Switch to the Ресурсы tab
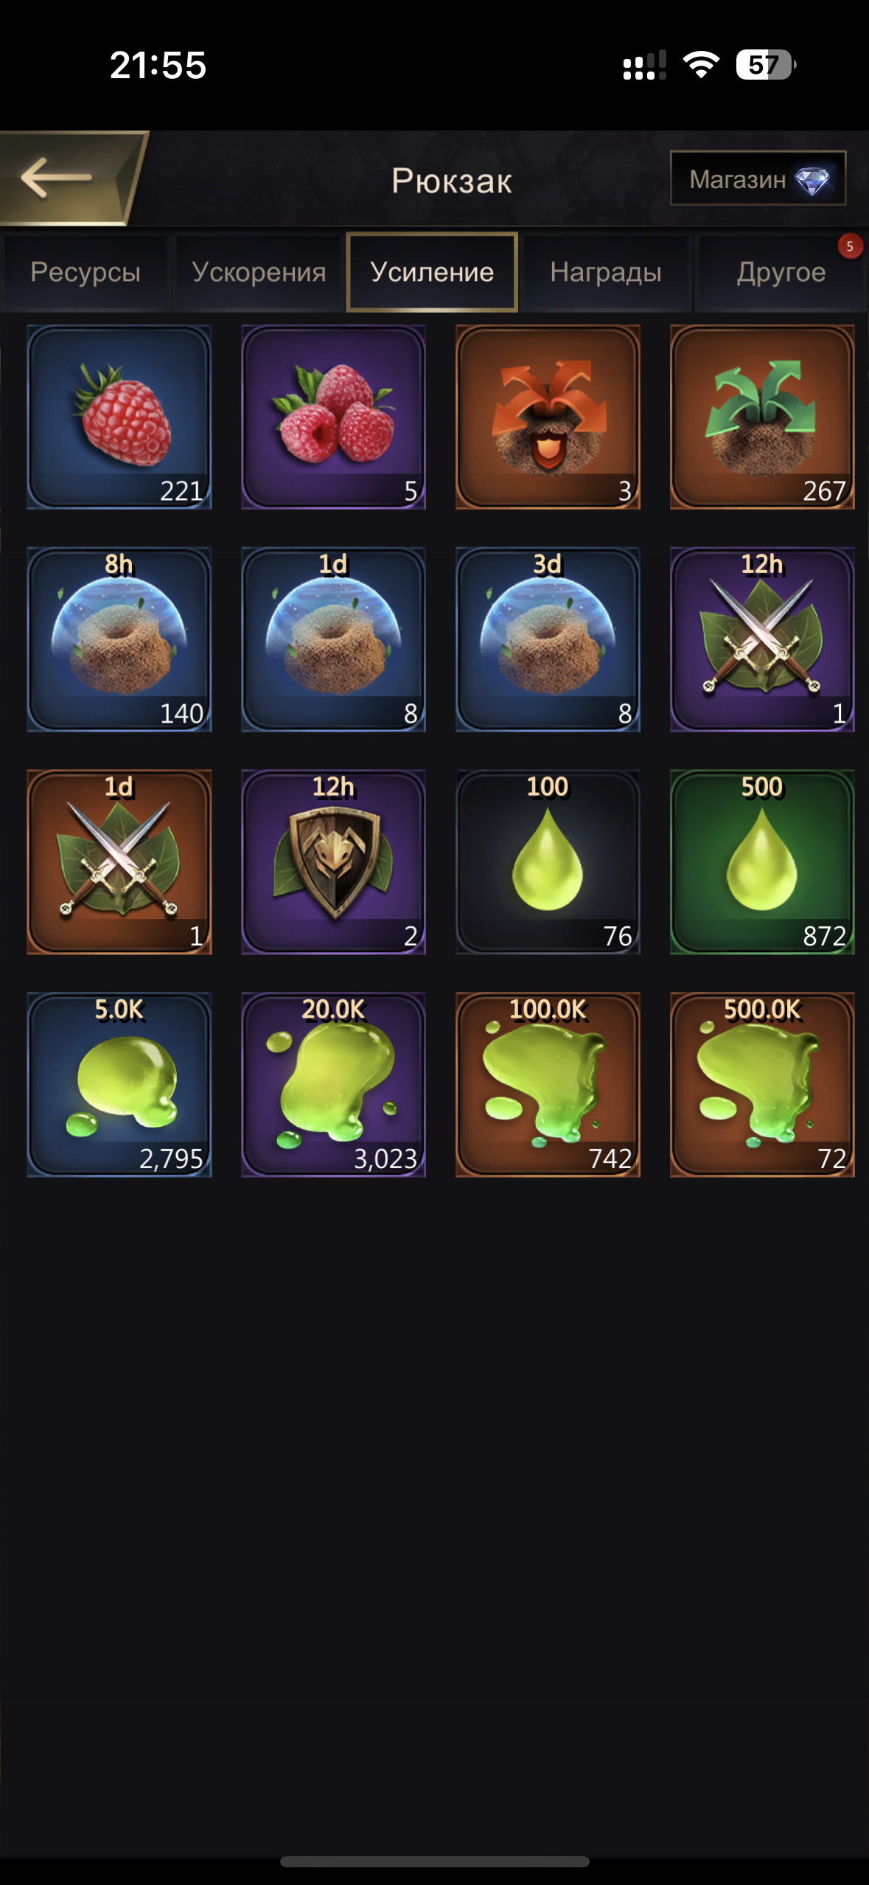 click(x=85, y=273)
